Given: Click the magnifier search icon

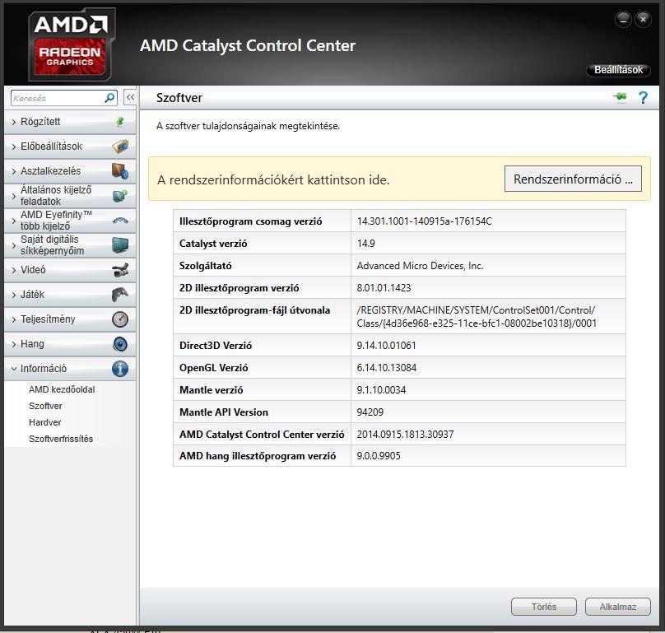Looking at the screenshot, I should click(x=109, y=98).
